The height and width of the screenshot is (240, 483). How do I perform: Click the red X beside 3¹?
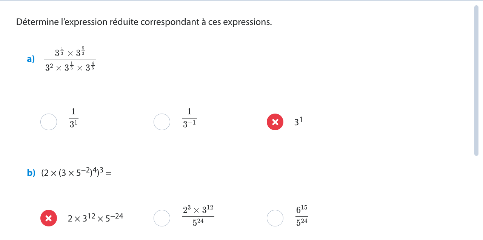275,122
